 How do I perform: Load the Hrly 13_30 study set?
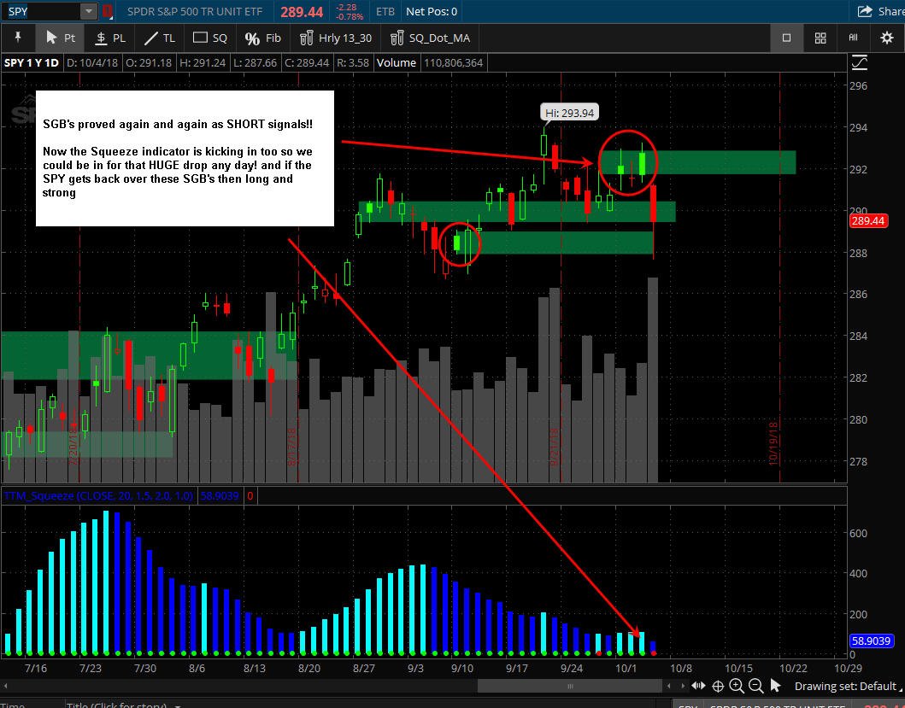click(336, 38)
